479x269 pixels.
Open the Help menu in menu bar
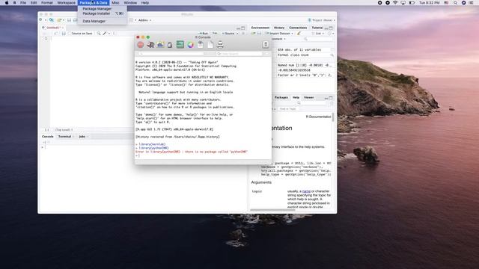(145, 3)
